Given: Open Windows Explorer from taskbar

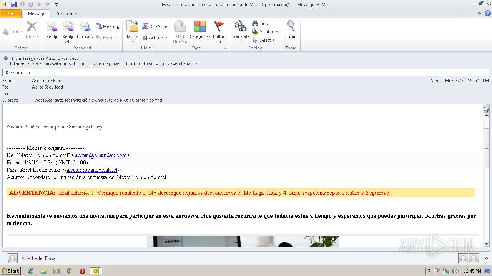Looking at the screenshot, I should pos(43,271).
